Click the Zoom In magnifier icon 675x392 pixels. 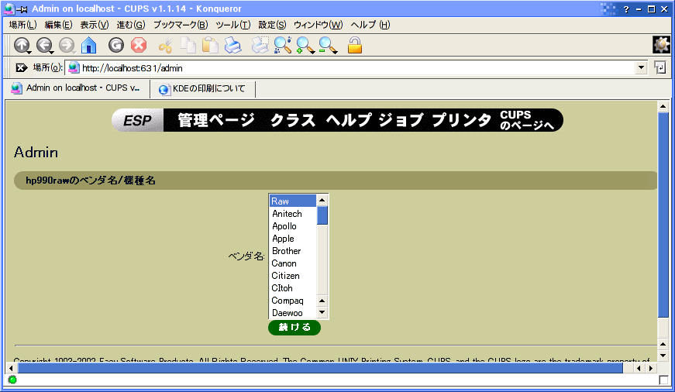pos(305,46)
